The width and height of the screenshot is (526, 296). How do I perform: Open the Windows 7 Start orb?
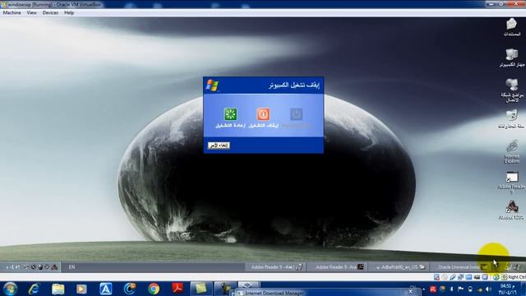[x=10, y=289]
